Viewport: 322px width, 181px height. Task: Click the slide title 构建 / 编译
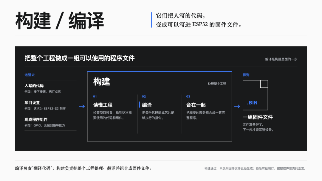click(x=60, y=21)
